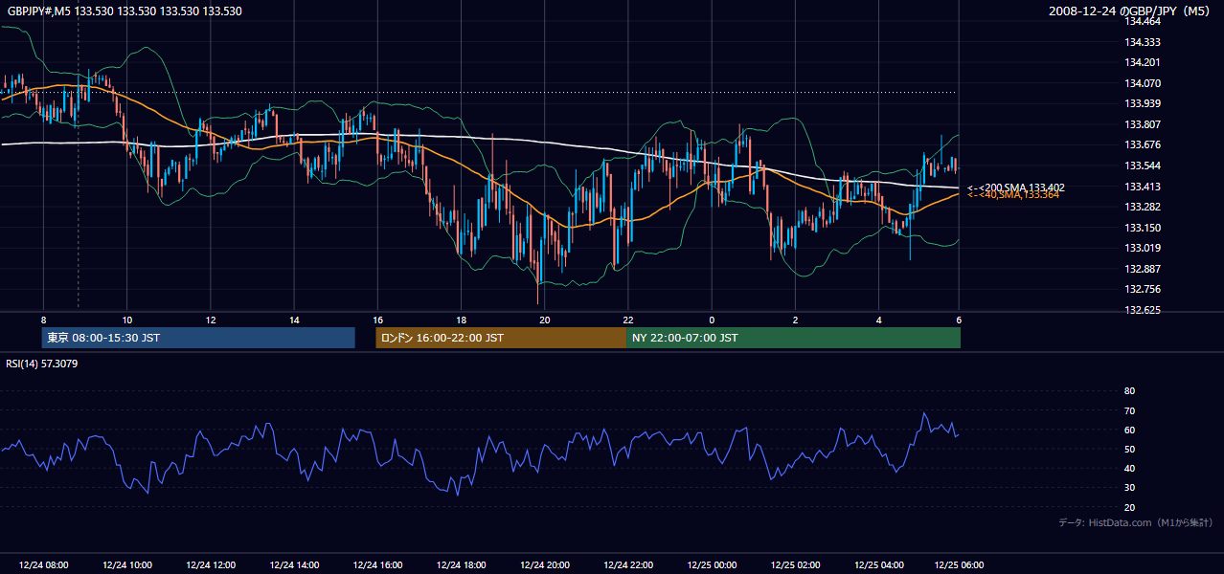Click the RSI(14) 57.3079 indicator label
This screenshot has height=574, width=1224.
[x=42, y=364]
